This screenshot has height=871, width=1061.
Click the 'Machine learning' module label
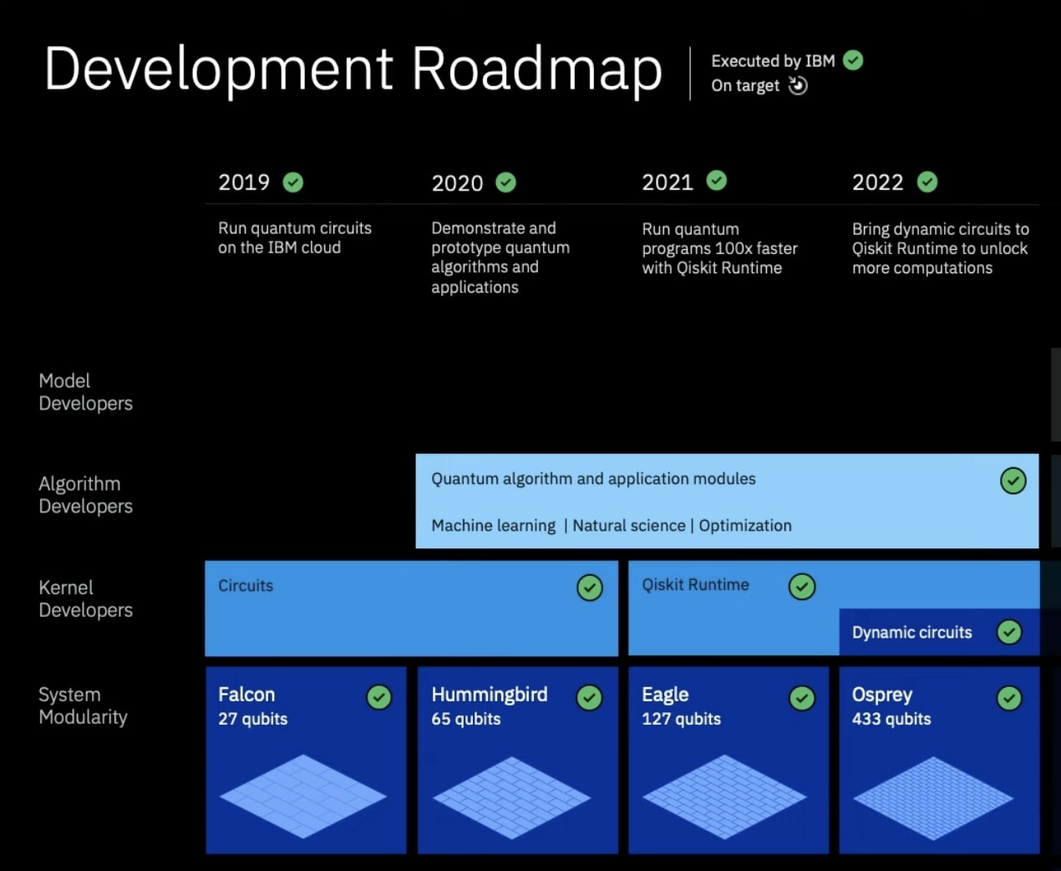point(494,526)
